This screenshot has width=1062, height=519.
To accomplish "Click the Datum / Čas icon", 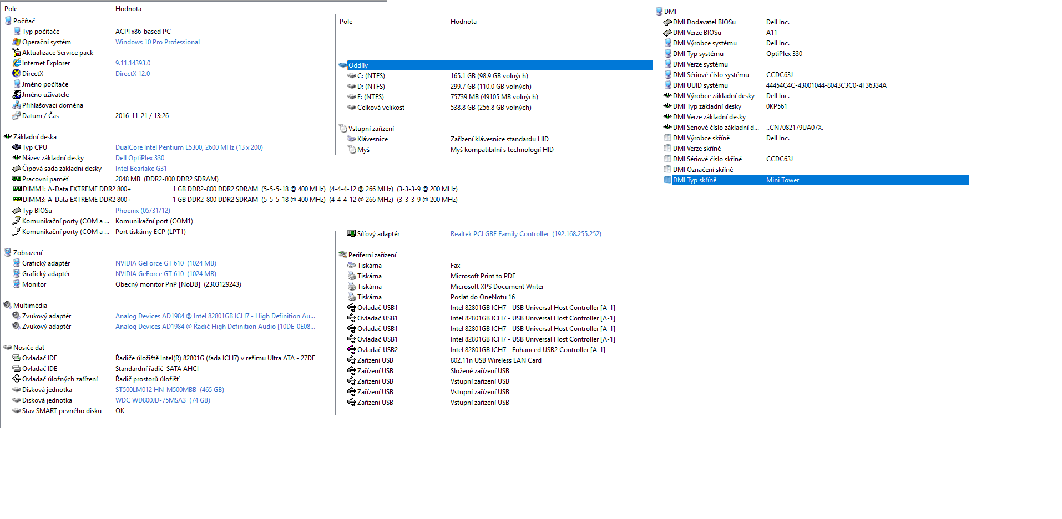I will coord(17,116).
